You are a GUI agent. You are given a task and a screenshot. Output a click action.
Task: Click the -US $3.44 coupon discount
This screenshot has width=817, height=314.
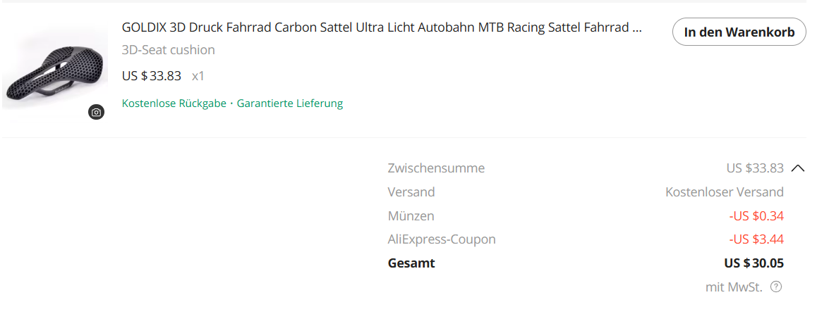pyautogui.click(x=756, y=239)
